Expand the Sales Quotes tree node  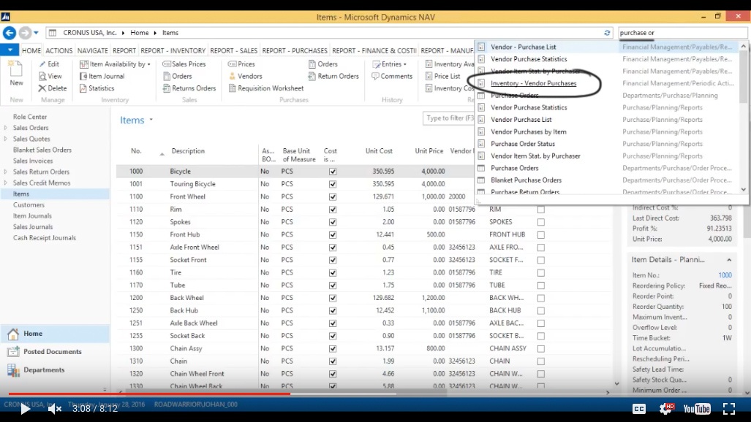point(6,139)
